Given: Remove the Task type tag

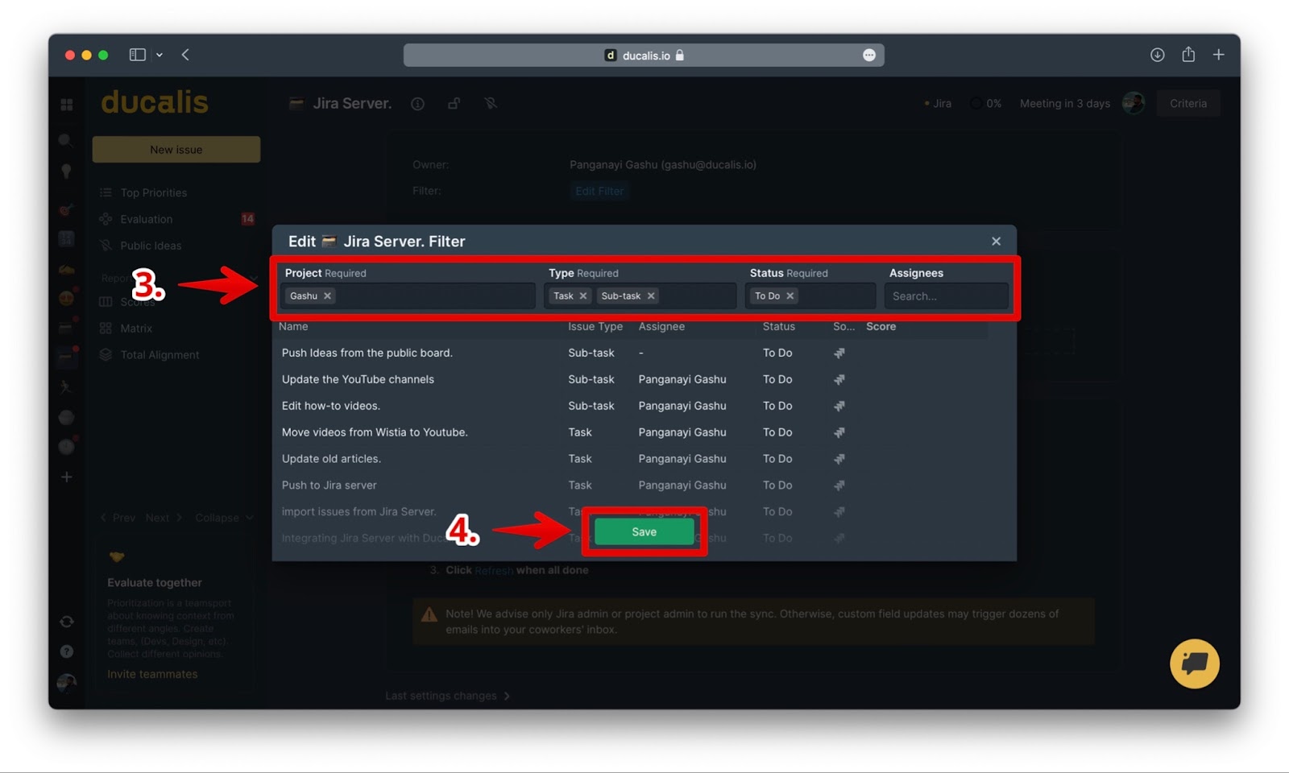Looking at the screenshot, I should [583, 296].
